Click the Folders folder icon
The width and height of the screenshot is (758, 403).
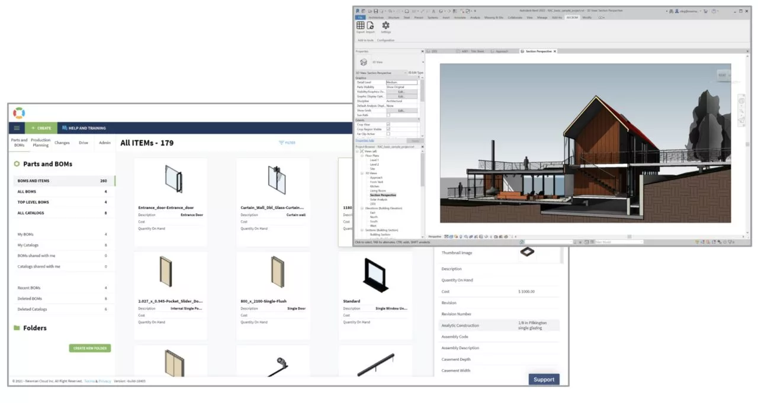[x=17, y=328]
